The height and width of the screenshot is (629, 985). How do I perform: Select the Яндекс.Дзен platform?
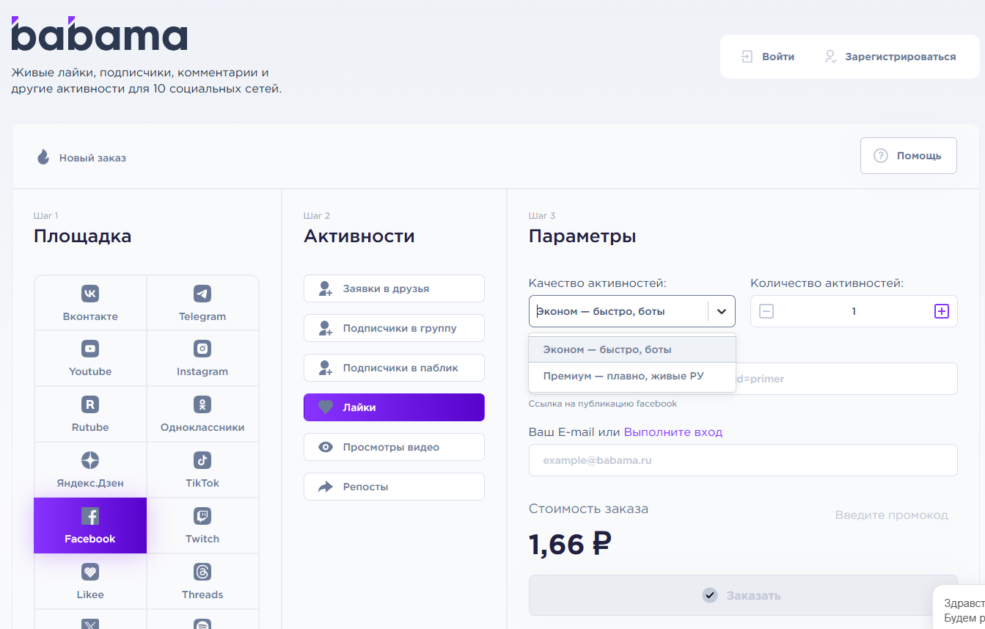pyautogui.click(x=90, y=470)
